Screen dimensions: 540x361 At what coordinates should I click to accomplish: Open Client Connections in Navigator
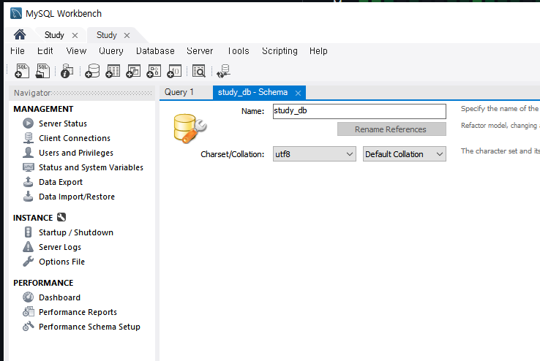[x=75, y=138]
